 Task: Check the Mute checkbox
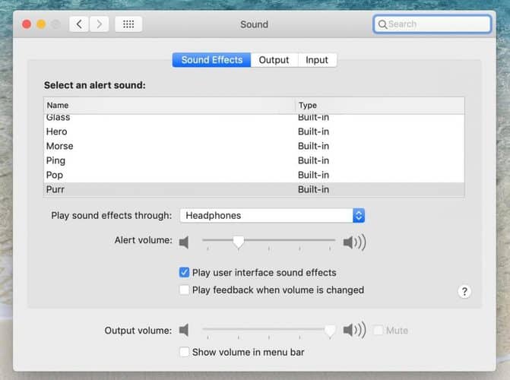[x=378, y=331]
